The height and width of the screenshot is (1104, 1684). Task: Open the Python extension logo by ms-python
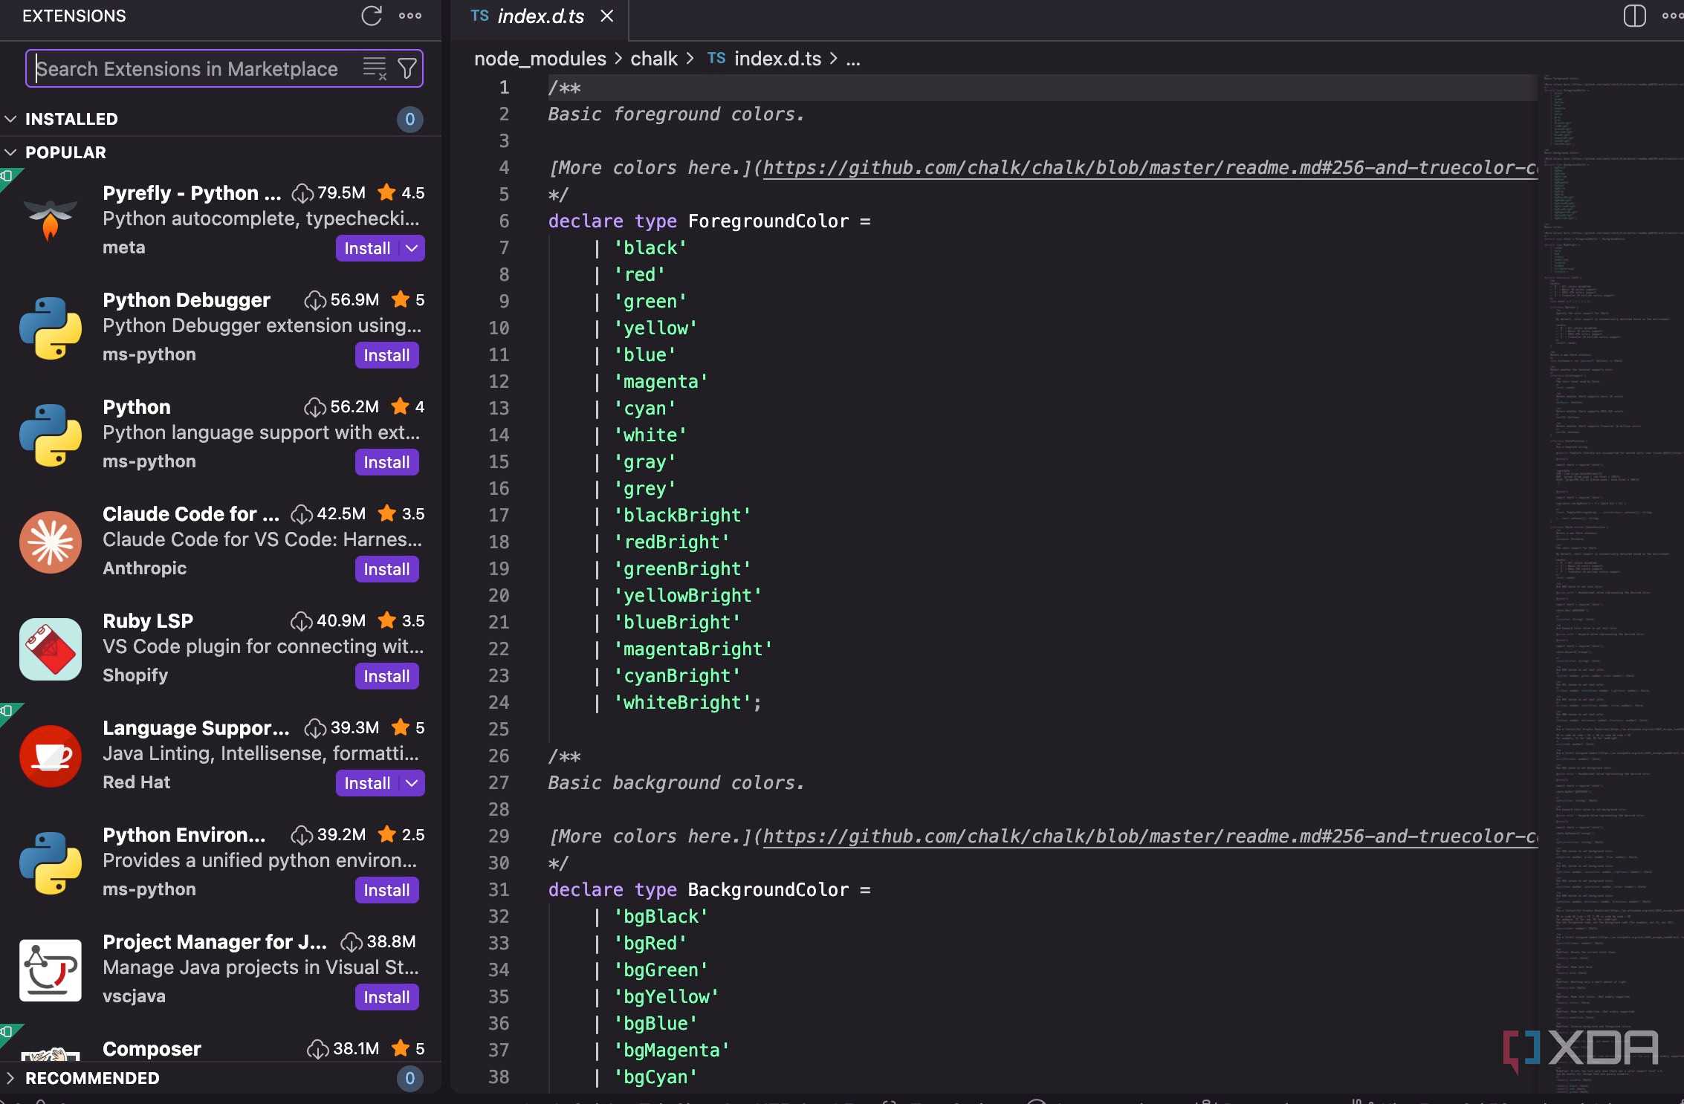(x=51, y=435)
